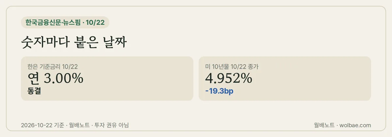Click the 연 3.00% rate value
This screenshot has width=392, height=137.
point(56,78)
